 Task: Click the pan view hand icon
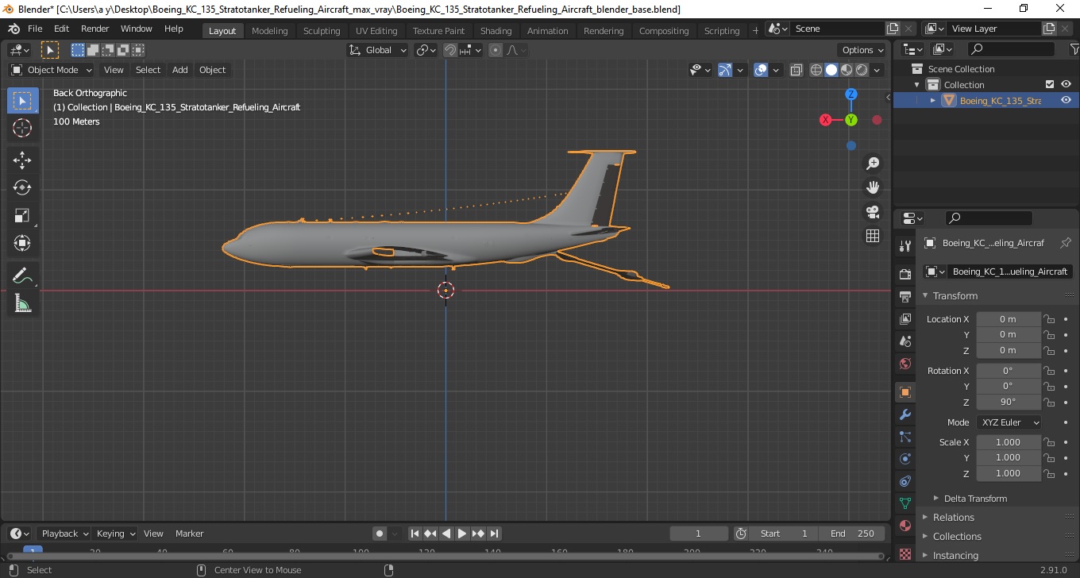point(873,187)
